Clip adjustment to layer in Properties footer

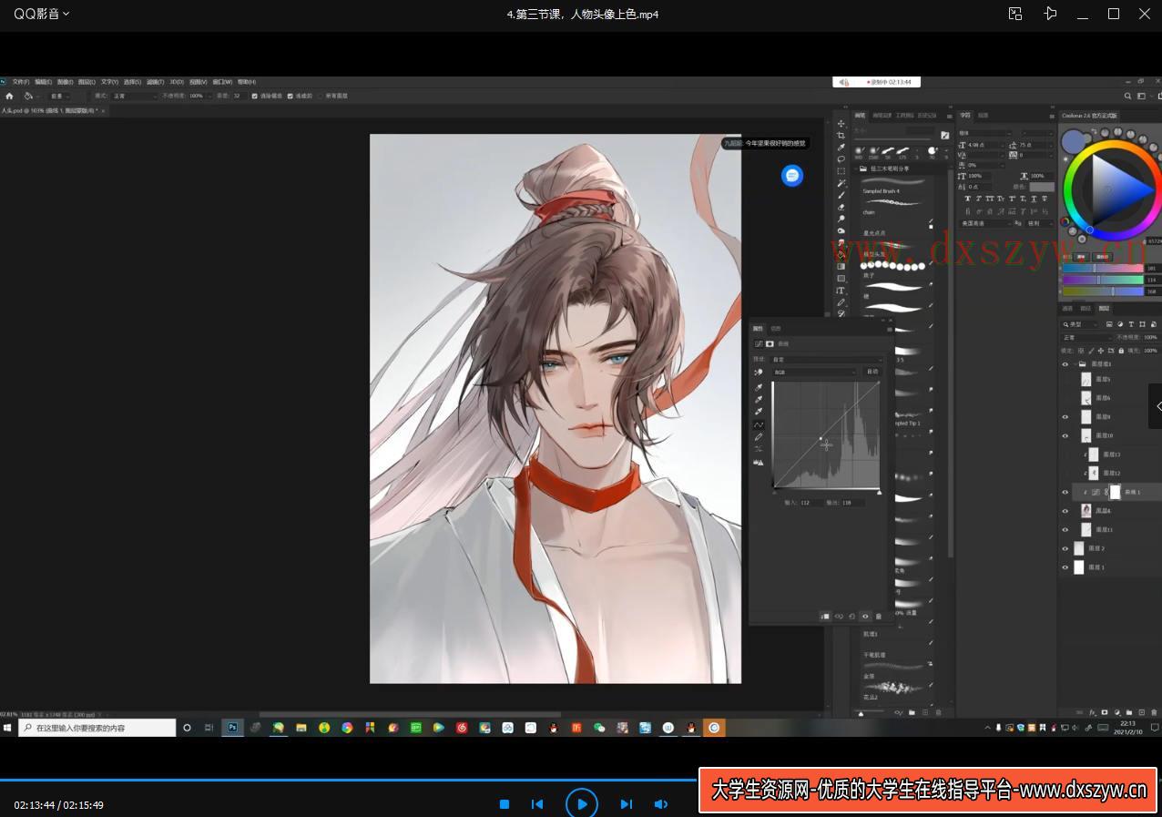pos(825,616)
